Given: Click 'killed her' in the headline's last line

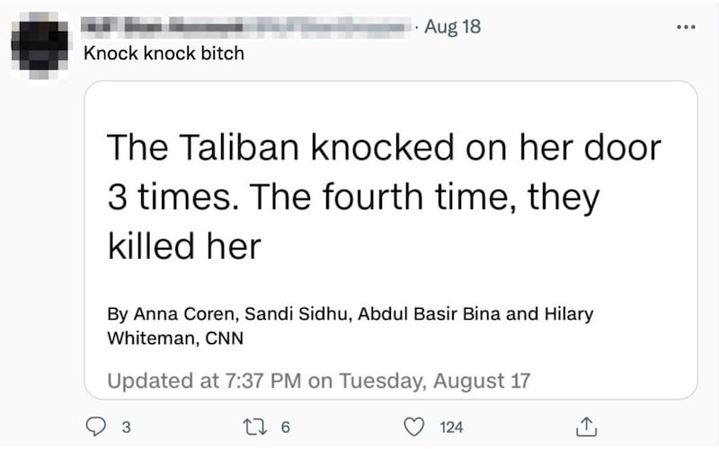Looking at the screenshot, I should [x=184, y=245].
